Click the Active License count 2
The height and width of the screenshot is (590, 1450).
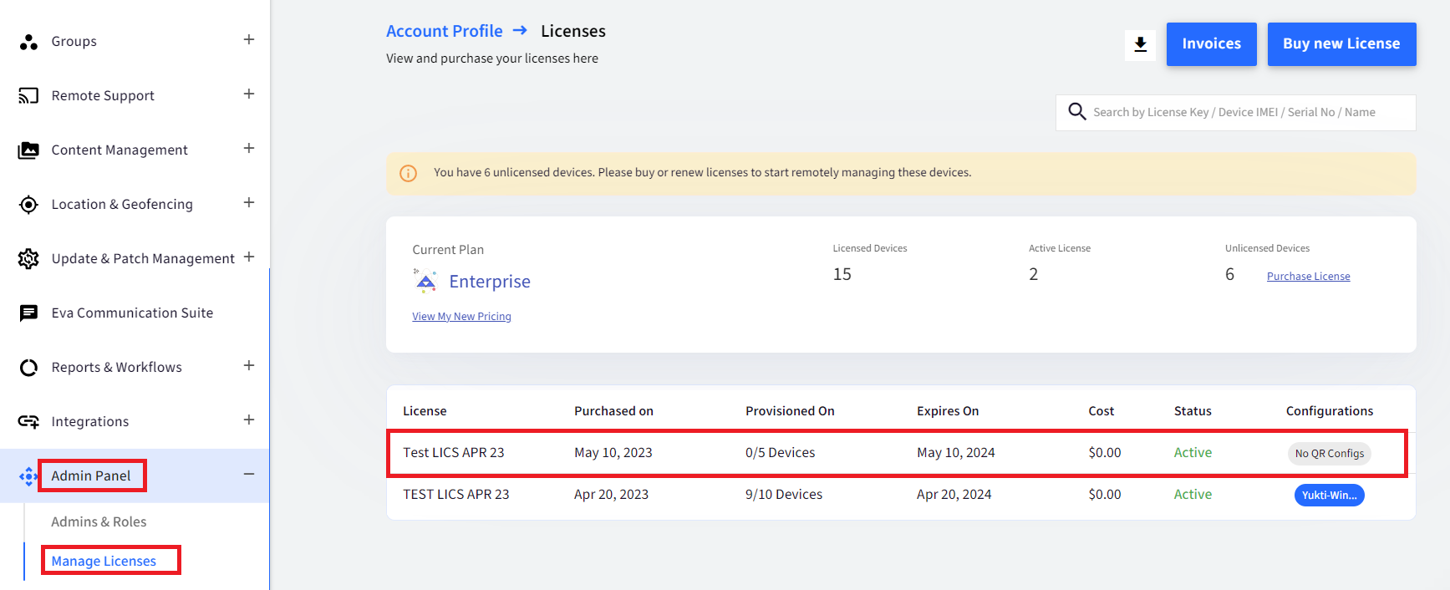click(1034, 274)
